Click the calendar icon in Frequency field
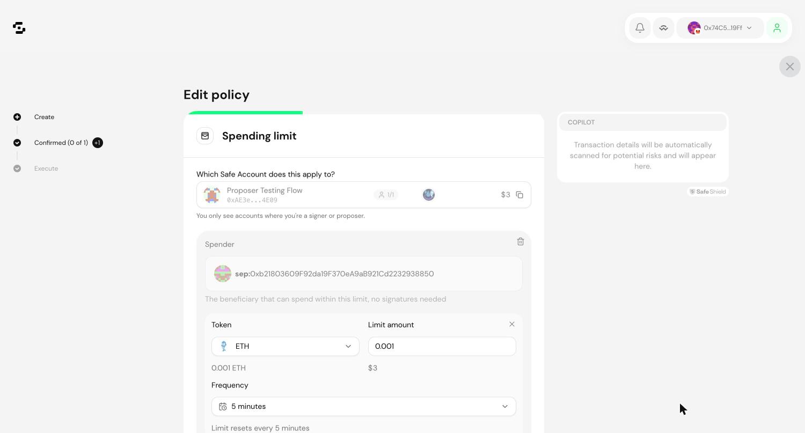 pyautogui.click(x=223, y=407)
